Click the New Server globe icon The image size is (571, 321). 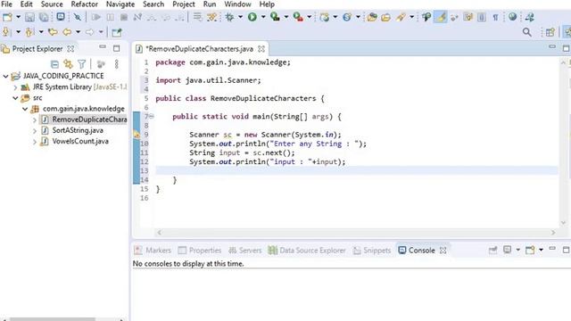point(324,17)
